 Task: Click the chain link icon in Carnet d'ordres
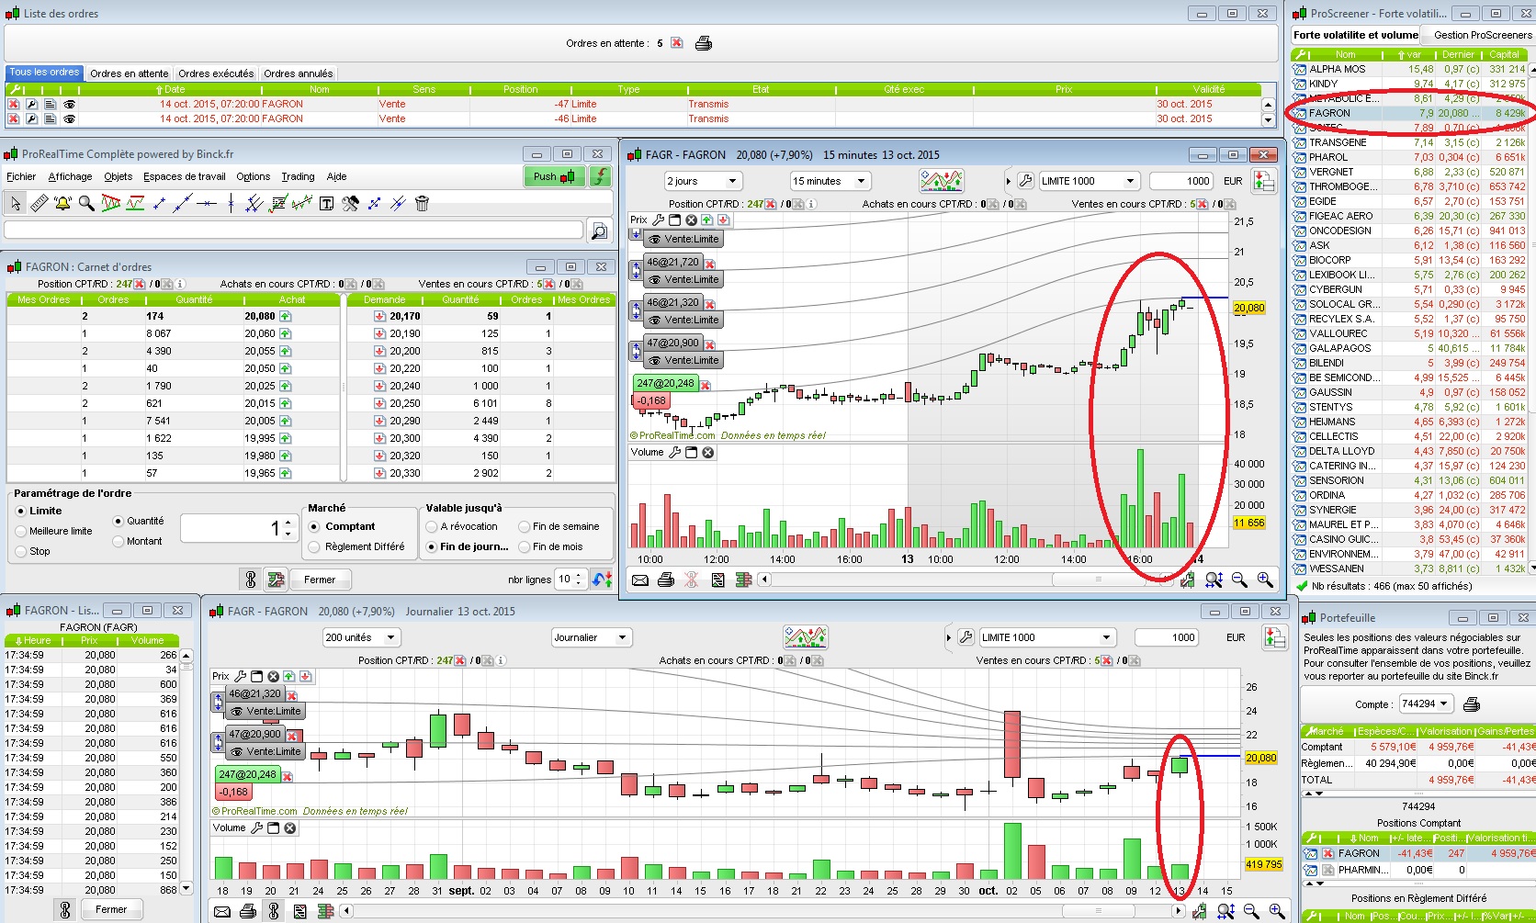point(250,580)
